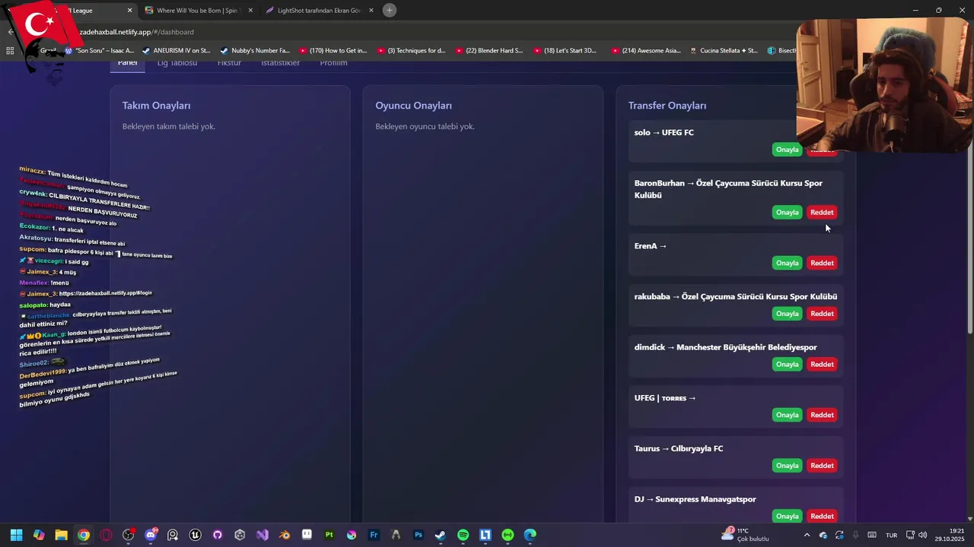Screen dimensions: 974x547
Task: Open Unreal Engine from the taskbar
Action: point(196,535)
